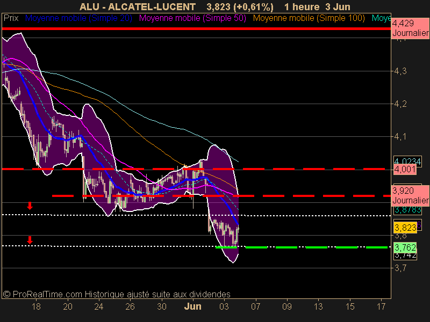Click the upper red down-arrow marker
Viewport: 430px width, 322px height.
(30, 206)
